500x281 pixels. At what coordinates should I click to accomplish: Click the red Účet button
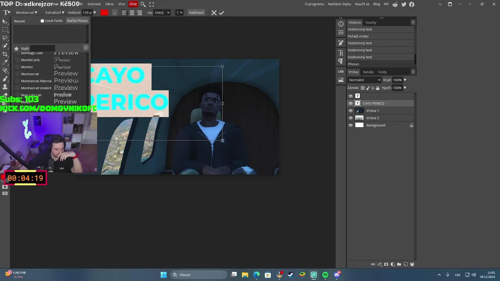point(133,4)
